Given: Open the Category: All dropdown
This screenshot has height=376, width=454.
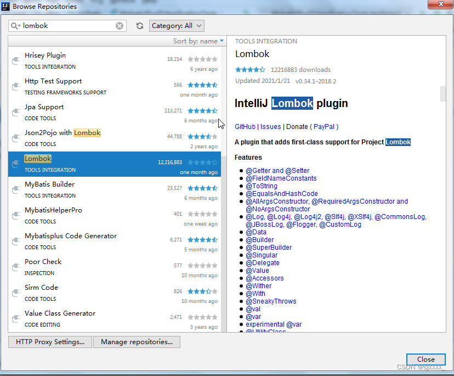Looking at the screenshot, I should pyautogui.click(x=177, y=26).
